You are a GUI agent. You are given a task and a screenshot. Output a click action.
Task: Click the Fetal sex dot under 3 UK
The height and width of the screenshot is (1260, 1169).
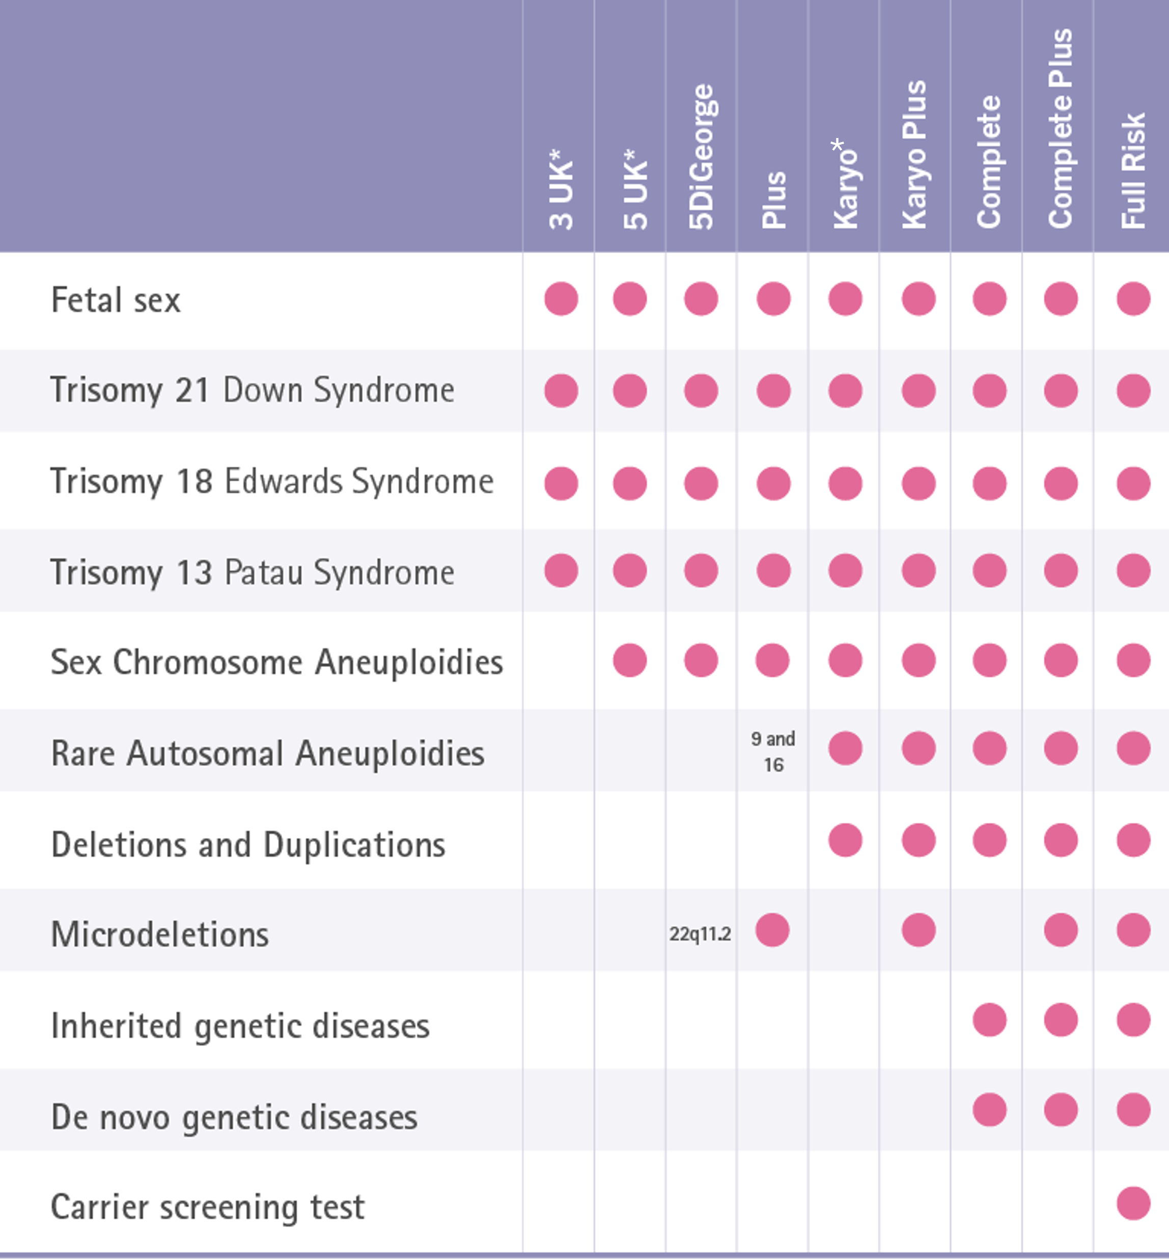pyautogui.click(x=561, y=298)
